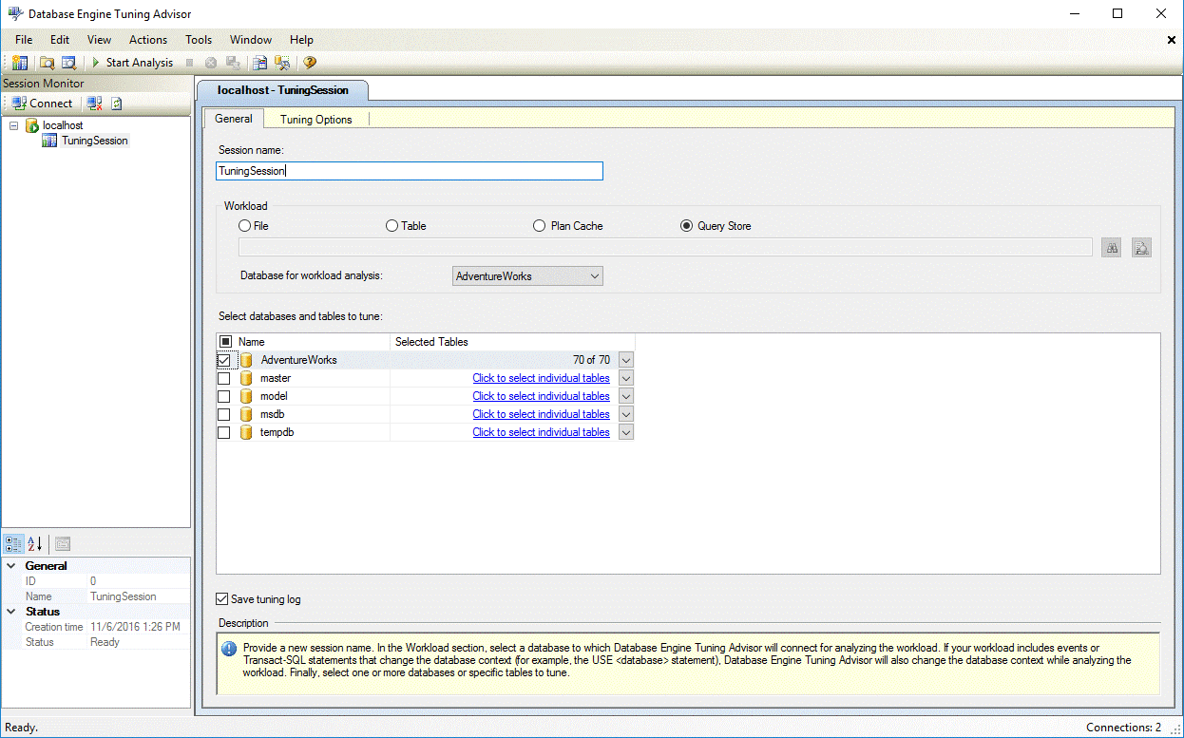
Task: Click the apply recommendations database toolbar icon
Action: click(282, 63)
